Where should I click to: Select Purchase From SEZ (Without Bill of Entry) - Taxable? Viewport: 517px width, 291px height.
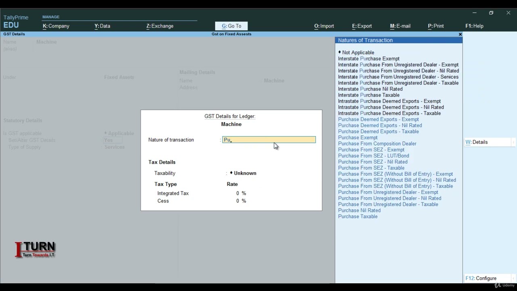point(395,186)
